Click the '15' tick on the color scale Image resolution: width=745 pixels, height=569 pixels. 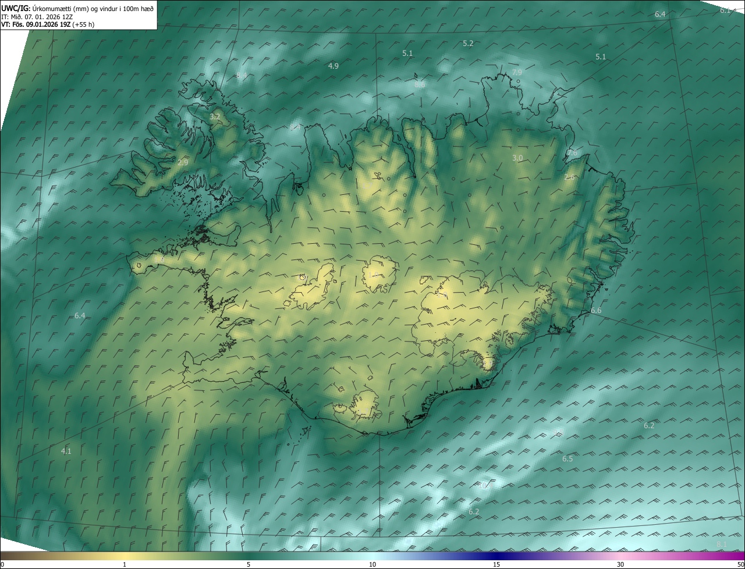(496, 564)
